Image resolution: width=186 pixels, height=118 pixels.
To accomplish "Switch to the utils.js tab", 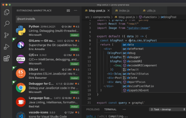I will pyautogui.click(x=153, y=11).
